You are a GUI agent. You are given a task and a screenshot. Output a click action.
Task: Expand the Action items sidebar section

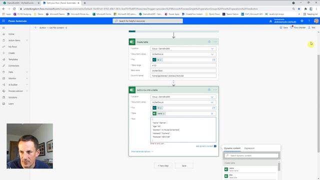[x=26, y=40]
